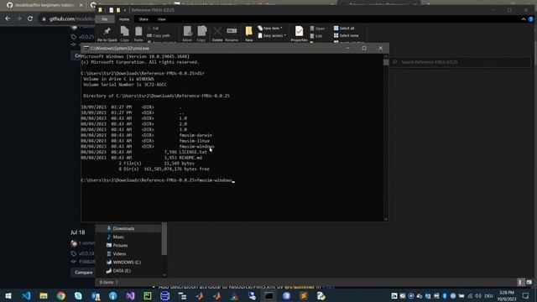Click the volume icon in system tray
537x302 pixels.
tap(478, 296)
